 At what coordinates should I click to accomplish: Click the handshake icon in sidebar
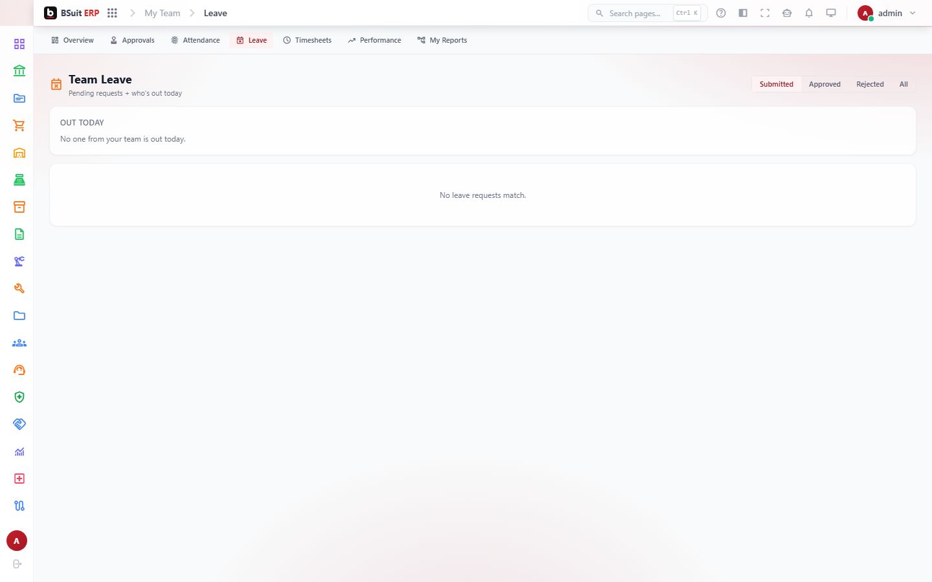pos(19,424)
